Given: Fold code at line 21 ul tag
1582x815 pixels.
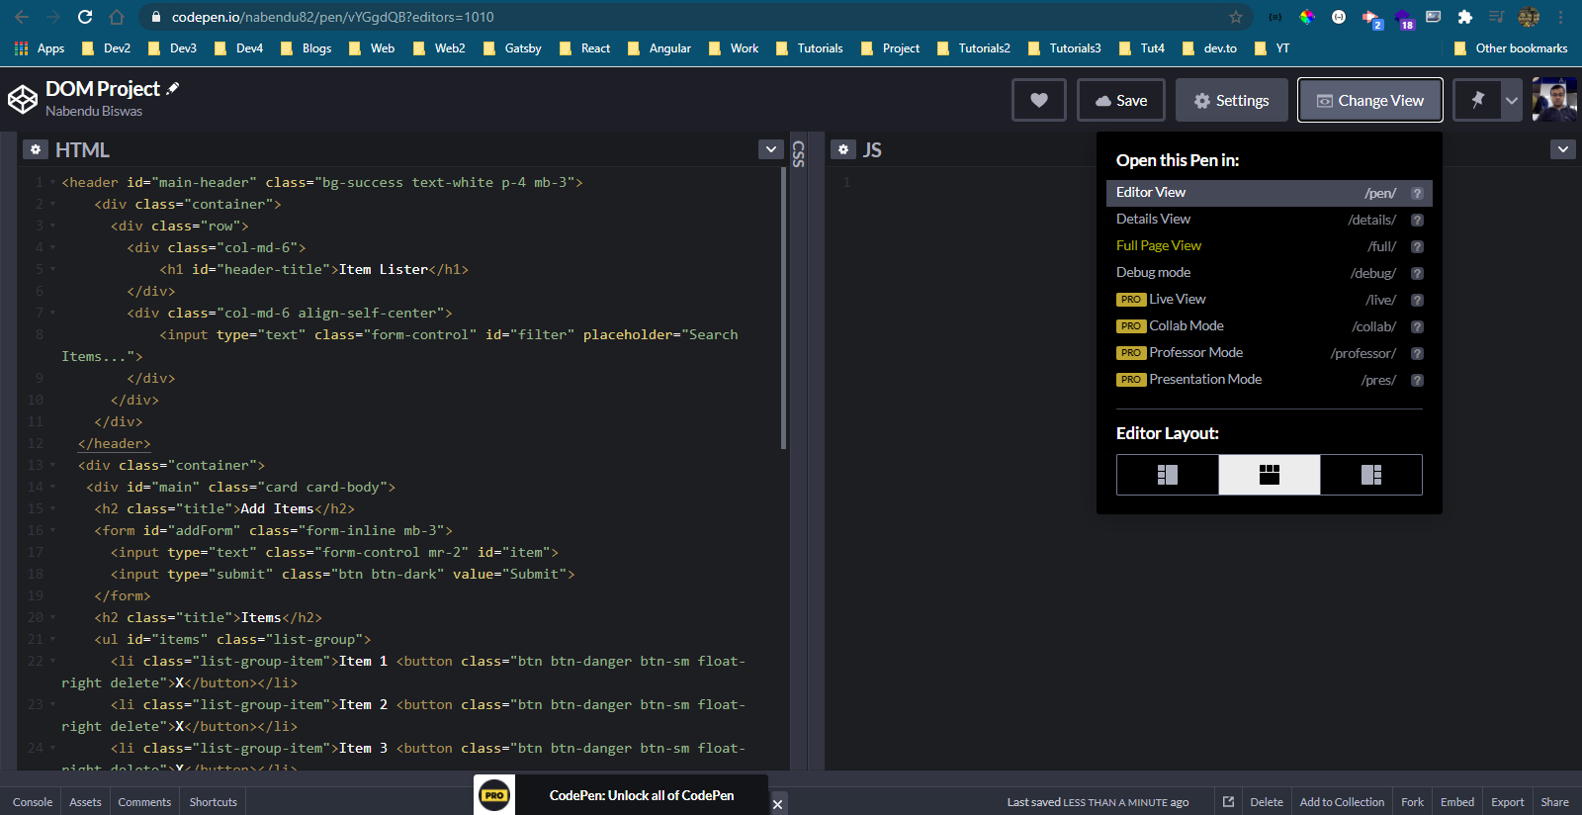Looking at the screenshot, I should (x=52, y=639).
